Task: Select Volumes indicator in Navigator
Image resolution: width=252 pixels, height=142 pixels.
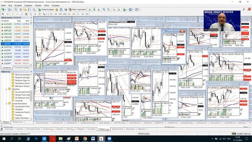Action: pos(19,101)
